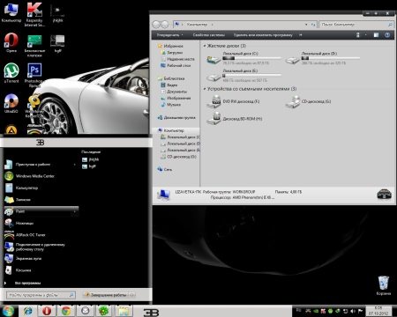Select Документы library in navigation pane
397x317 pixels.
(174, 92)
